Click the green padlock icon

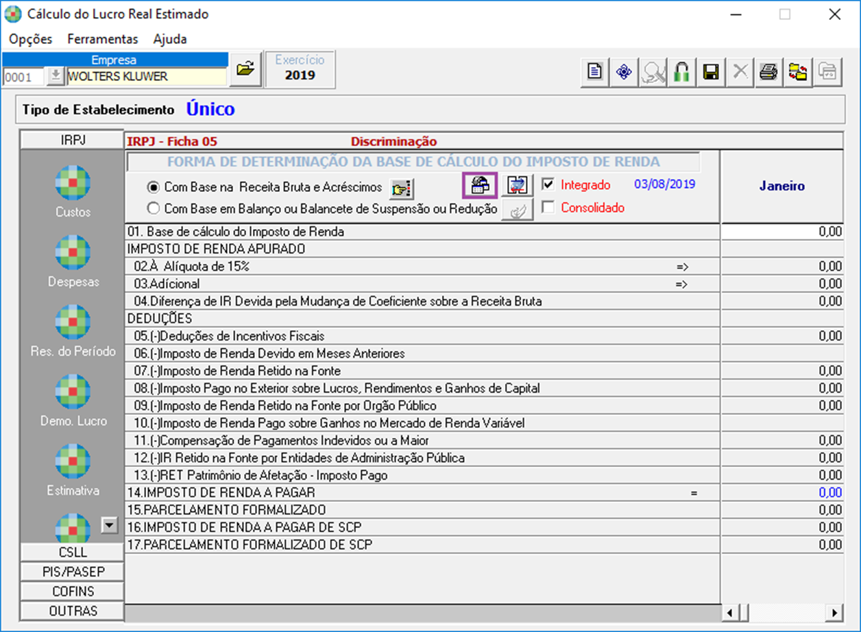(x=681, y=72)
